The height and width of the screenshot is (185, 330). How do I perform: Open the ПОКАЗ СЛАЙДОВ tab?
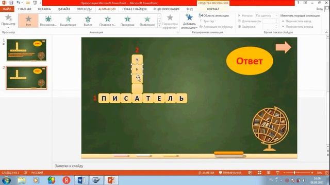(134, 9)
